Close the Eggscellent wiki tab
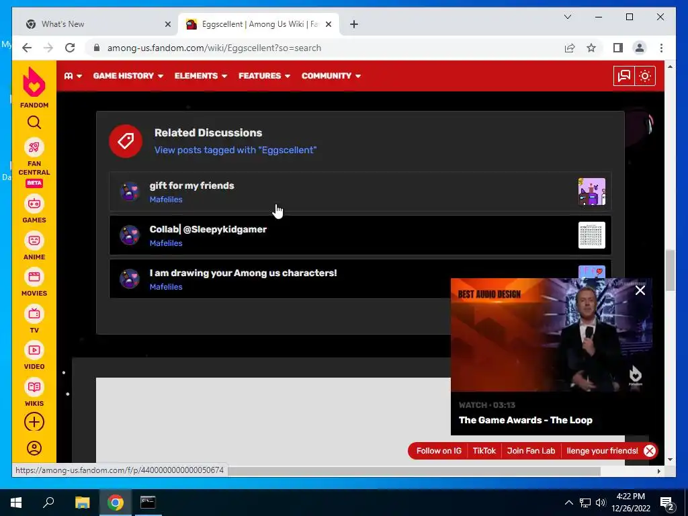688x516 pixels. tap(328, 24)
